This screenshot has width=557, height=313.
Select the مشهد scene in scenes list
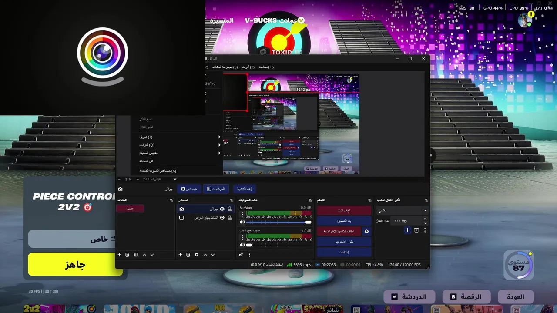[x=130, y=208]
